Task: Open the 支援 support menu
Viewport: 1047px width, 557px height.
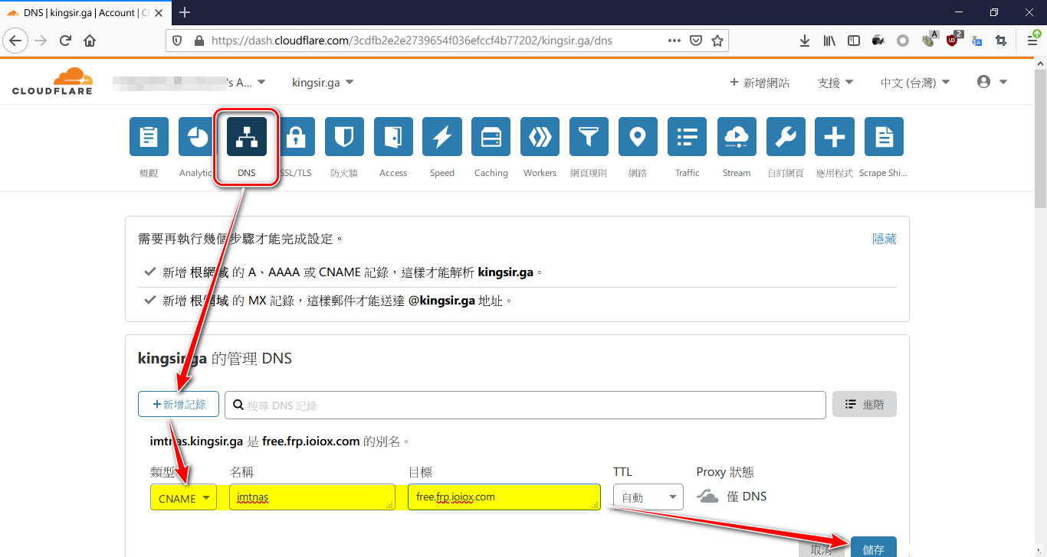Action: pyautogui.click(x=835, y=83)
